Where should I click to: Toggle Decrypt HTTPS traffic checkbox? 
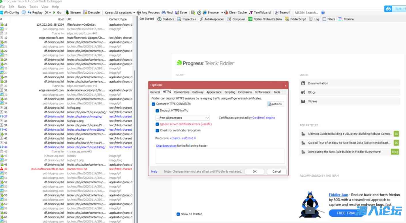(x=157, y=110)
